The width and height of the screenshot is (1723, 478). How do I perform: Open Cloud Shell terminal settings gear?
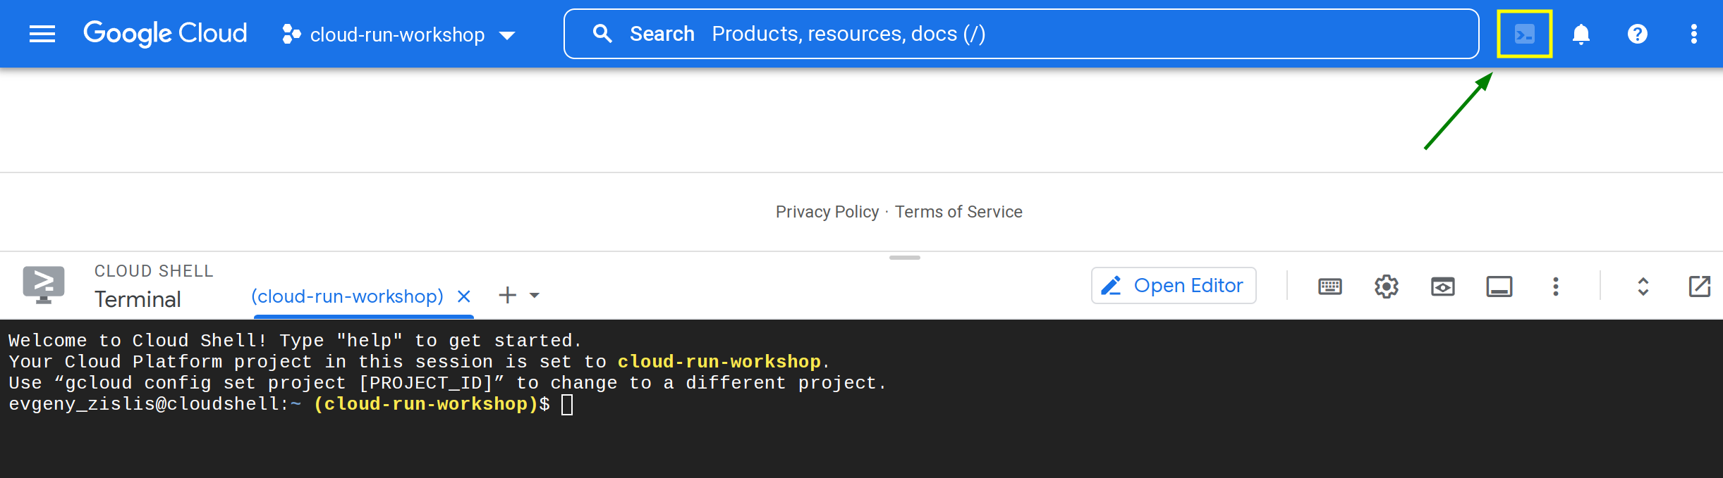click(1386, 287)
